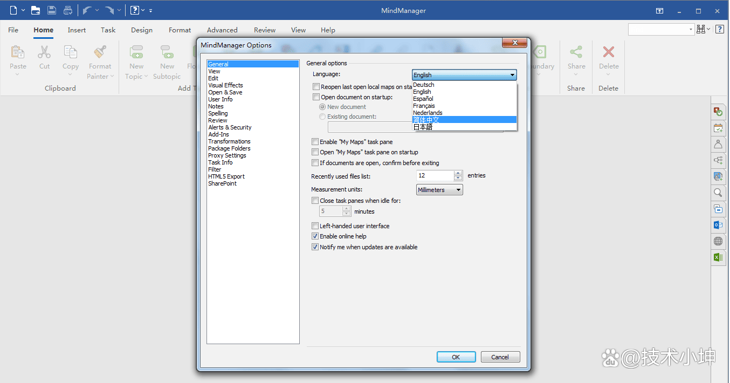Viewport: 730px width, 383px height.
Task: Enable the "My Maps" task pane checkbox
Action: coord(315,142)
